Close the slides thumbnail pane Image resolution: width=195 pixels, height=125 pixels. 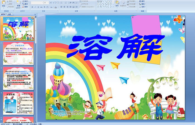click(35, 14)
